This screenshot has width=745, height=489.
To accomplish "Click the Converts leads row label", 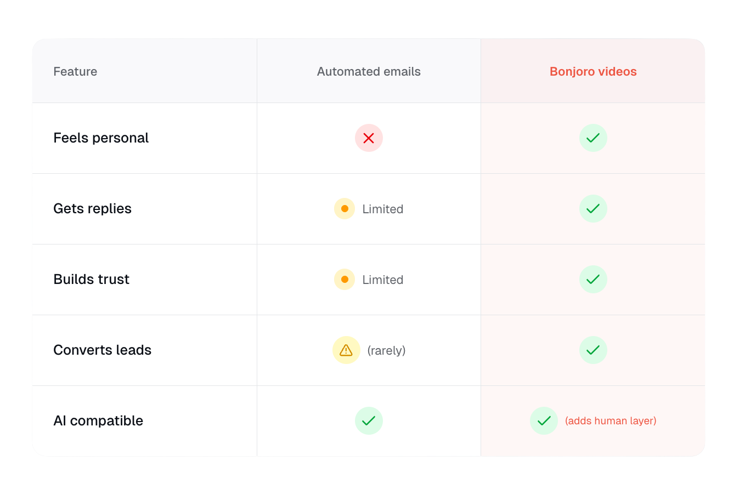I will pyautogui.click(x=102, y=350).
